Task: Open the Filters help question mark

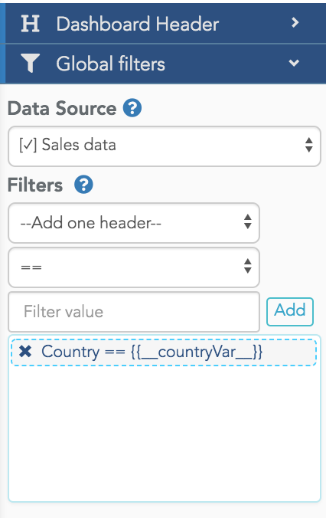Action: (x=83, y=185)
